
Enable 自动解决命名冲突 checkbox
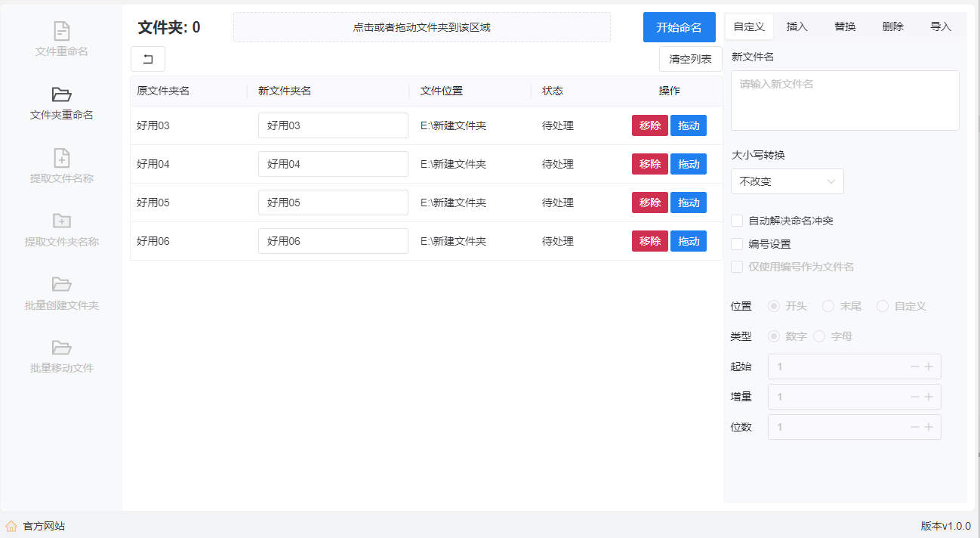pyautogui.click(x=737, y=221)
